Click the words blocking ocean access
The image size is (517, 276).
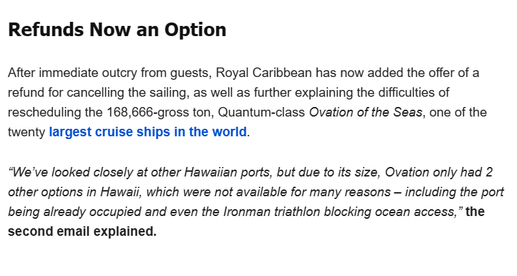click(393, 212)
